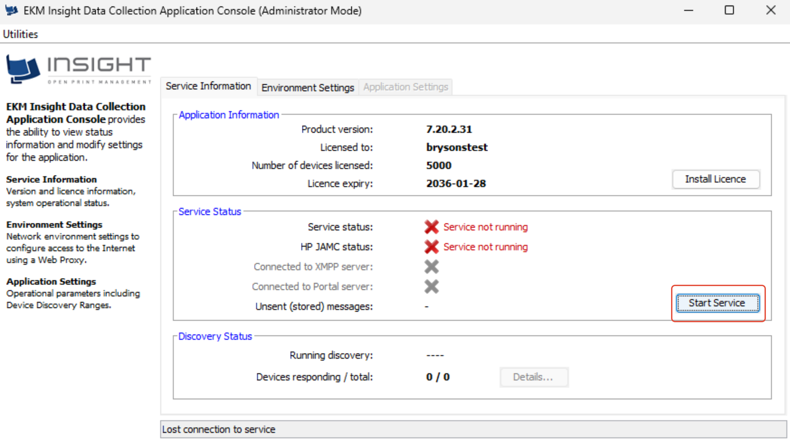Click red X beside HP JAMC status

click(x=431, y=247)
